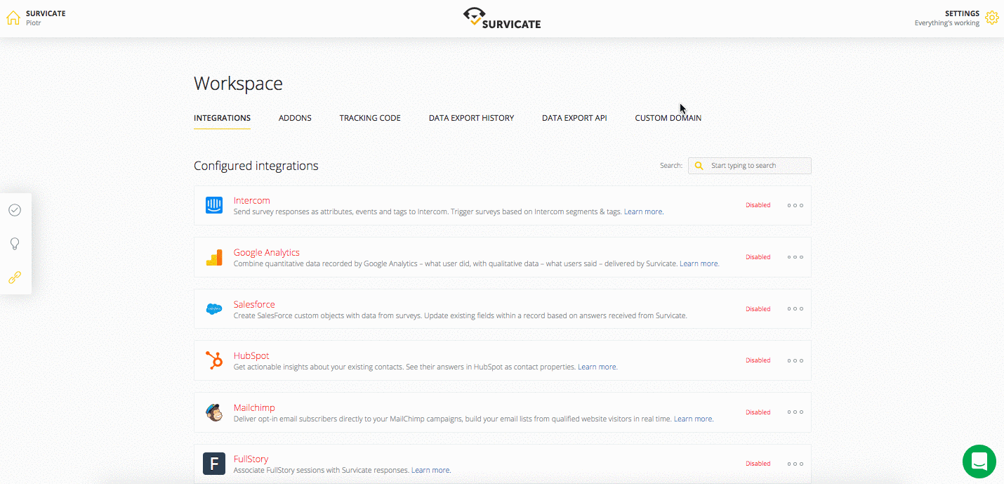Screen dimensions: 1004x484
Task: Open the green chat messenger bubble
Action: (979, 462)
